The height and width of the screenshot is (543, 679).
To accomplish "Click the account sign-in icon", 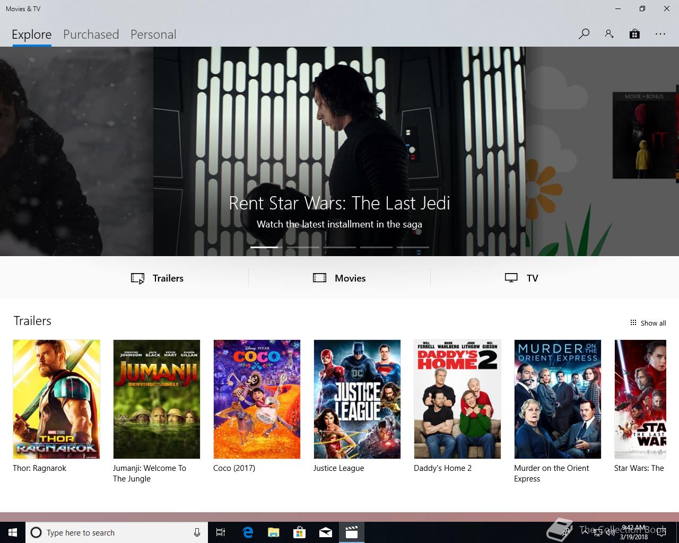I will click(x=609, y=34).
